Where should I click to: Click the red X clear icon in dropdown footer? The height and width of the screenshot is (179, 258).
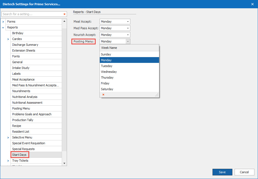[x=103, y=95]
